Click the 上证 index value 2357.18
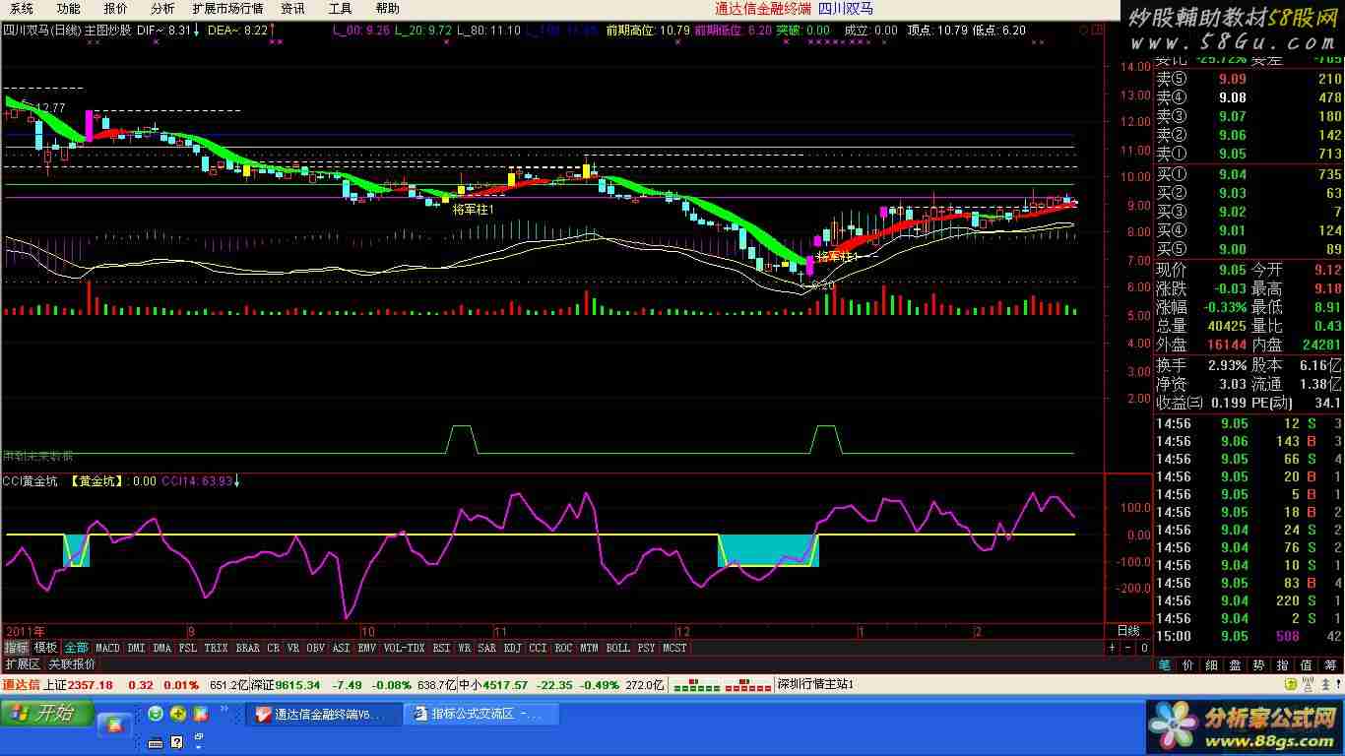This screenshot has width=1345, height=756. tap(92, 684)
